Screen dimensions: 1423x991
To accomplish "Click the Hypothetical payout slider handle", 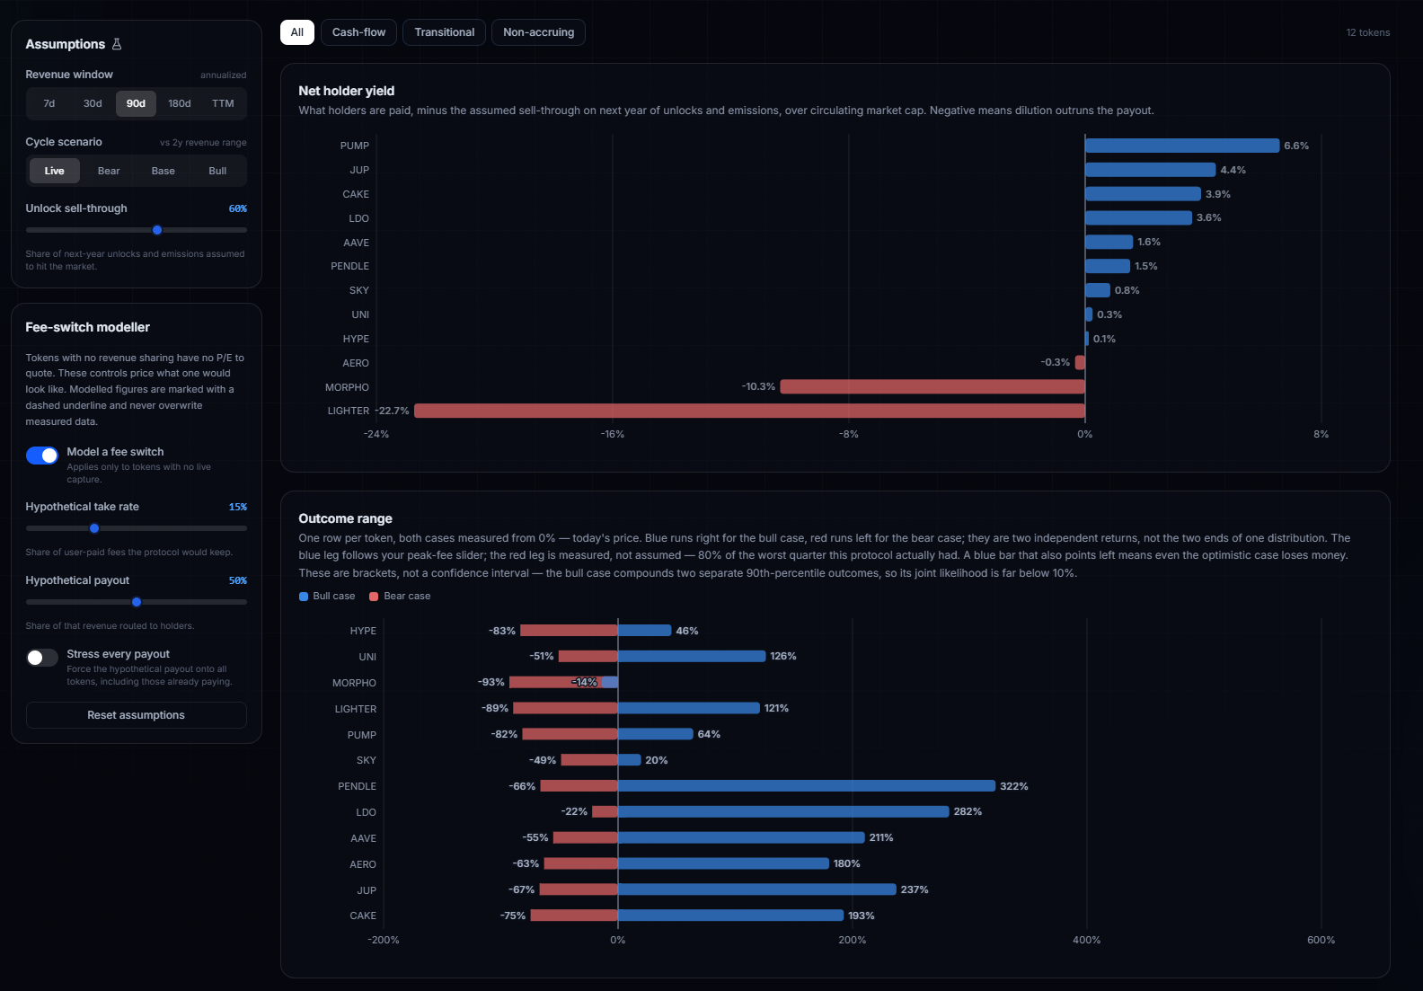I will pos(137,602).
